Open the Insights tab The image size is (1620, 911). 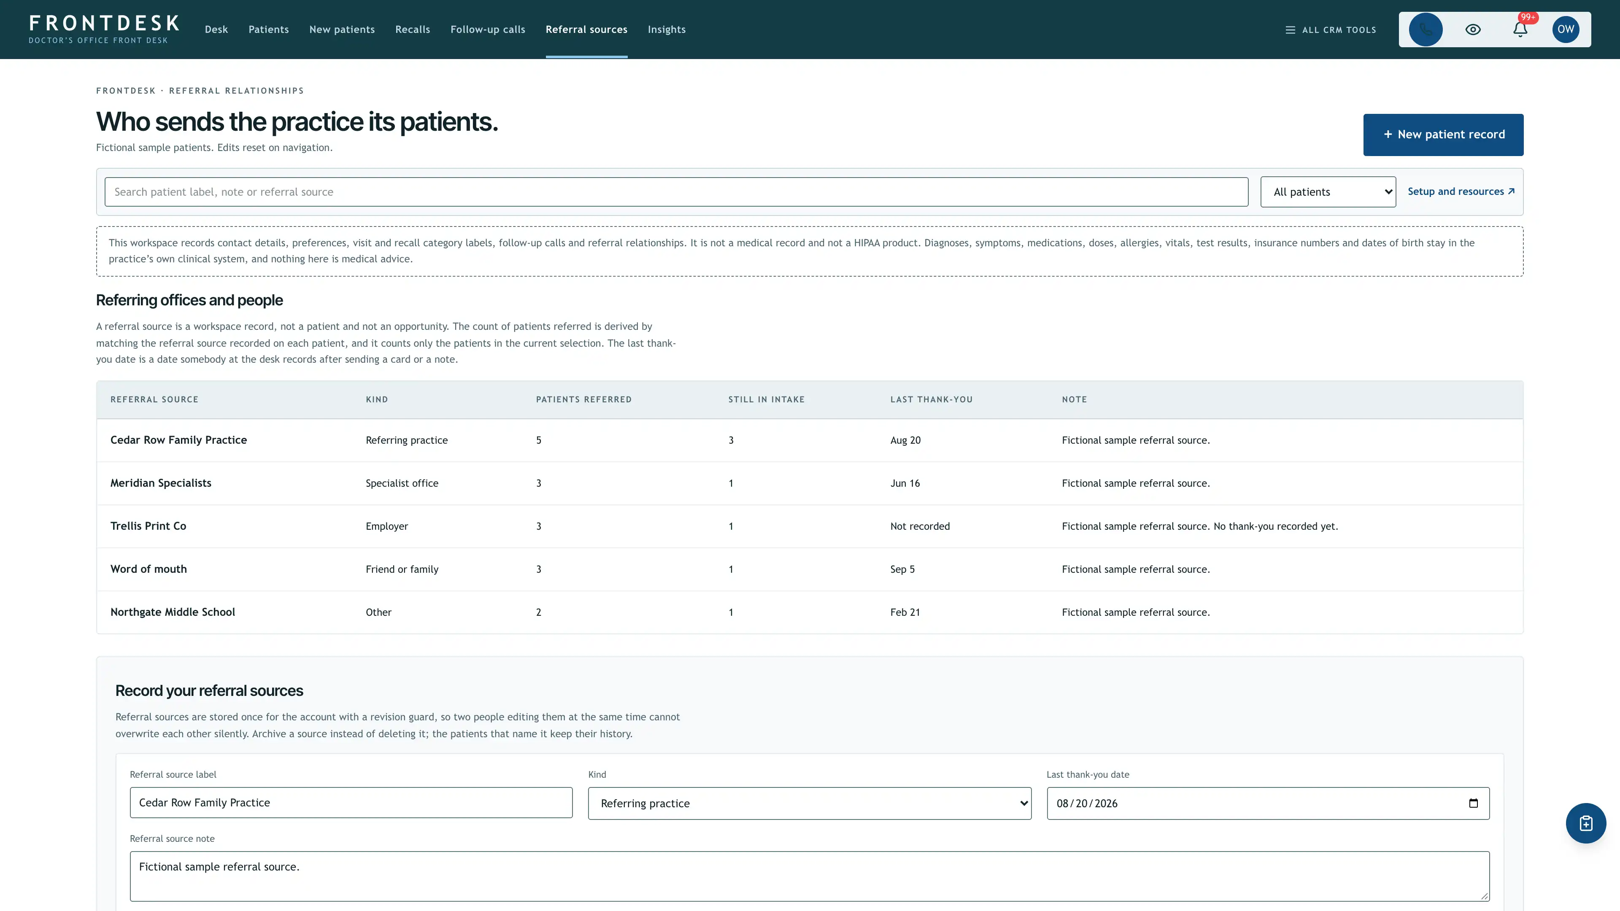[x=667, y=30]
